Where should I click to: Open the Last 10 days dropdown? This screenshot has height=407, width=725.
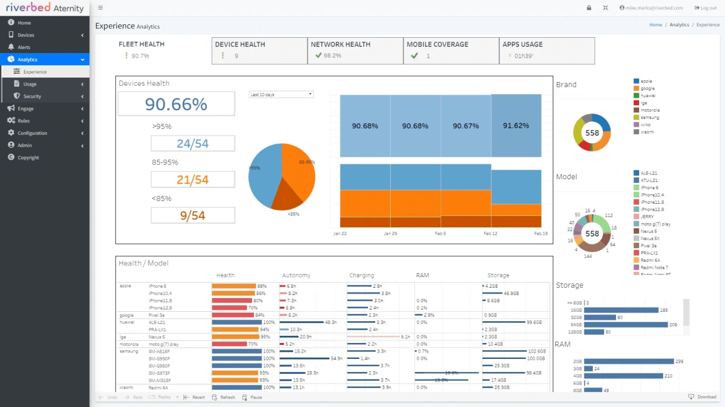pos(281,95)
